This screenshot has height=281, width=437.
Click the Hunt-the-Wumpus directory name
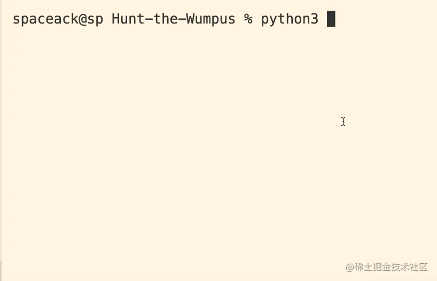coord(173,19)
